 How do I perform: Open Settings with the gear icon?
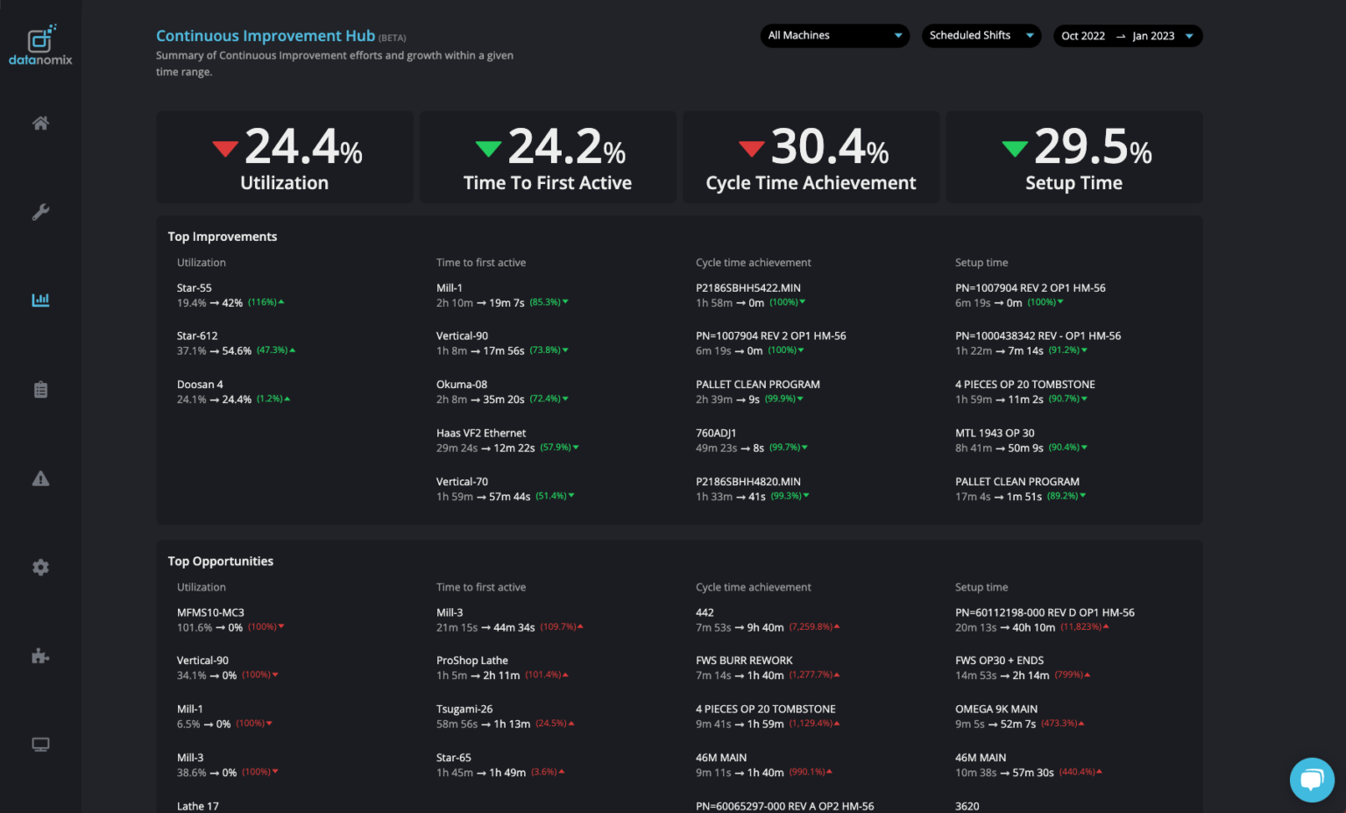pos(40,567)
